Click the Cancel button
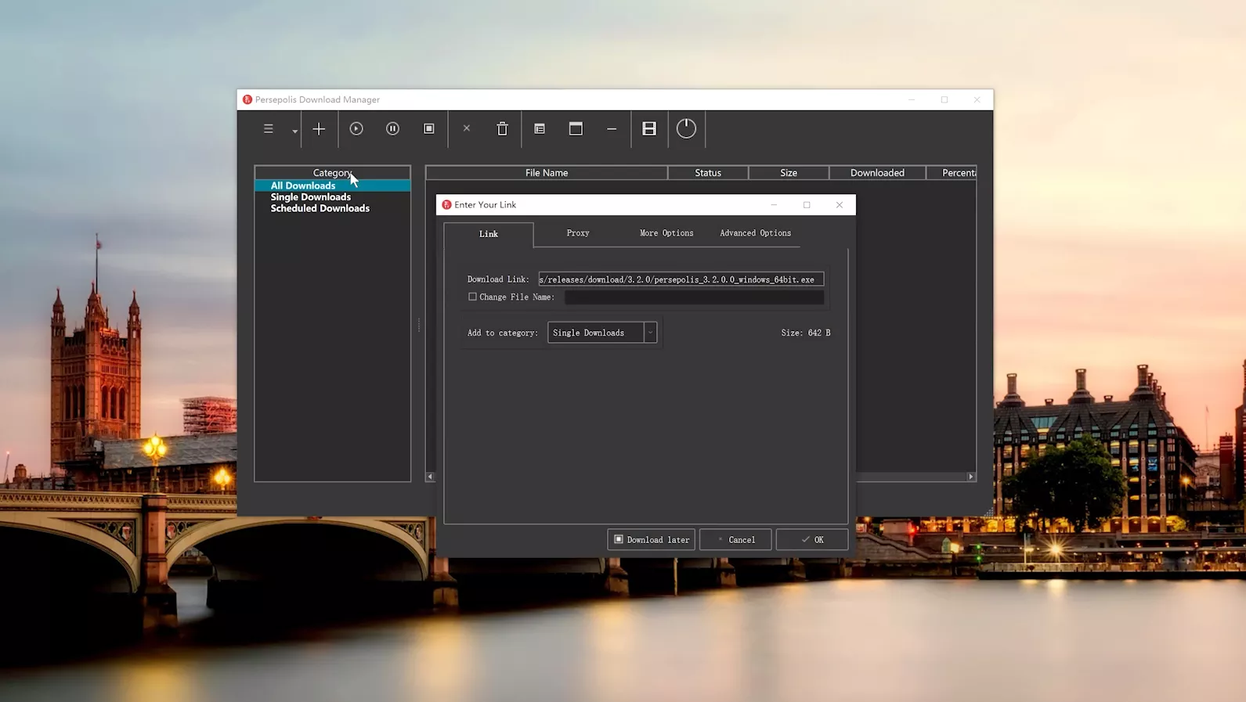Screen dimensions: 1246x702 (x=735, y=540)
